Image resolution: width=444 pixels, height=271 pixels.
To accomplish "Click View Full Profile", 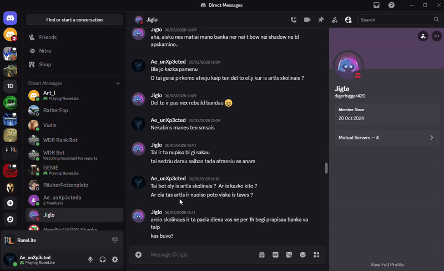I will point(386,264).
